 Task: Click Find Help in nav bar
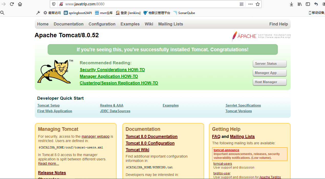coord(278,24)
